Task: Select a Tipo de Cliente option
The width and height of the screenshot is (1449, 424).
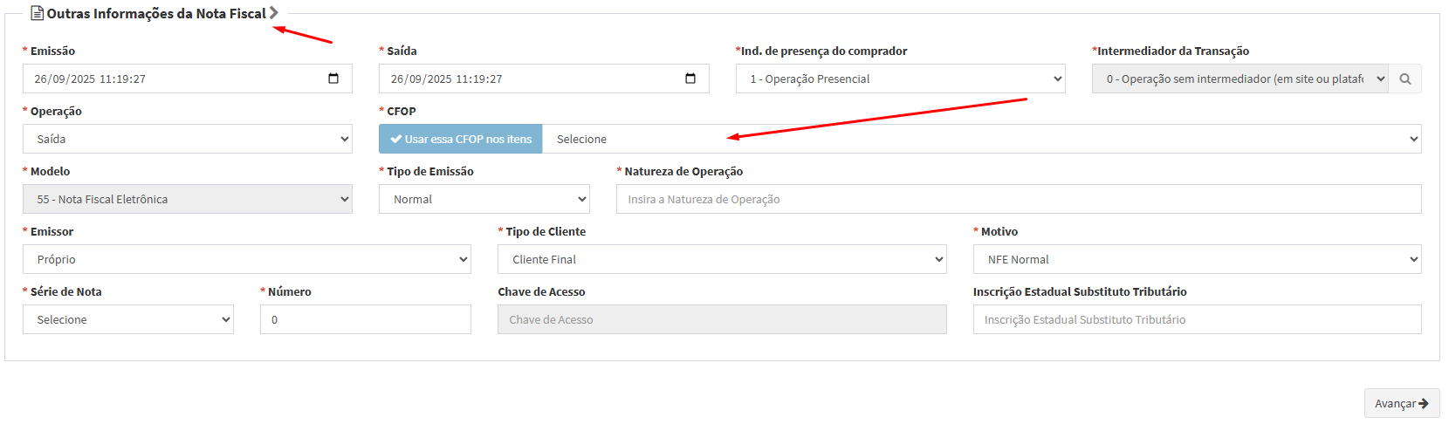Action: tap(722, 259)
